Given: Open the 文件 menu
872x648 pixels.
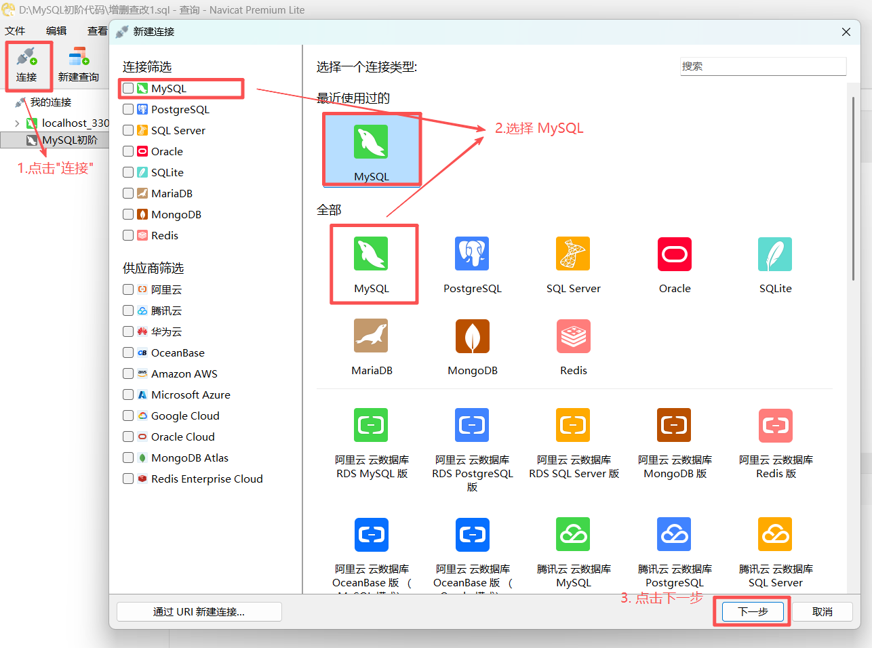Looking at the screenshot, I should point(15,31).
